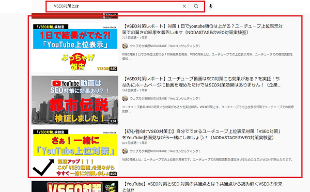The height and width of the screenshot is (192, 310).
Task: Open the 都市伝説 検証しました thumbnail
Action: [75, 100]
